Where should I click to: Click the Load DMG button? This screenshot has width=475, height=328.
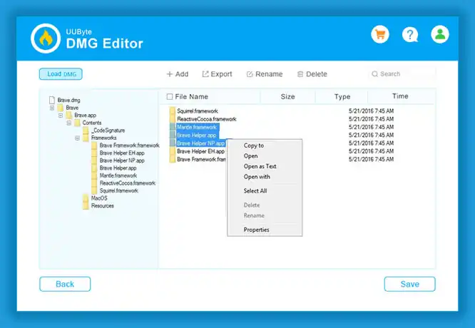(x=61, y=74)
